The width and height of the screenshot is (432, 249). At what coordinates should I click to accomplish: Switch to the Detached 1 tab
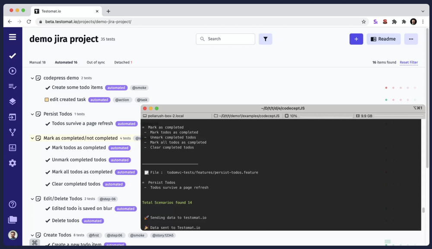click(123, 62)
